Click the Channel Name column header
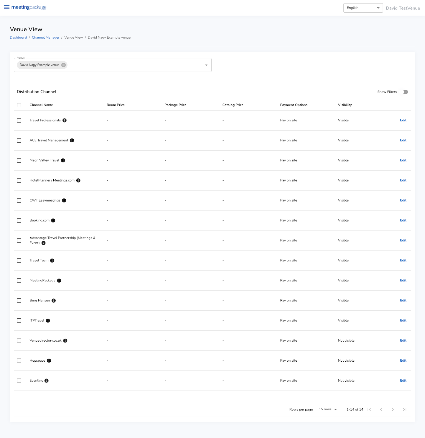 point(41,105)
